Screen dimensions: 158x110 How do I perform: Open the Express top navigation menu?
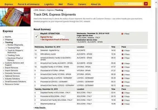pyautogui.click(x=9, y=4)
